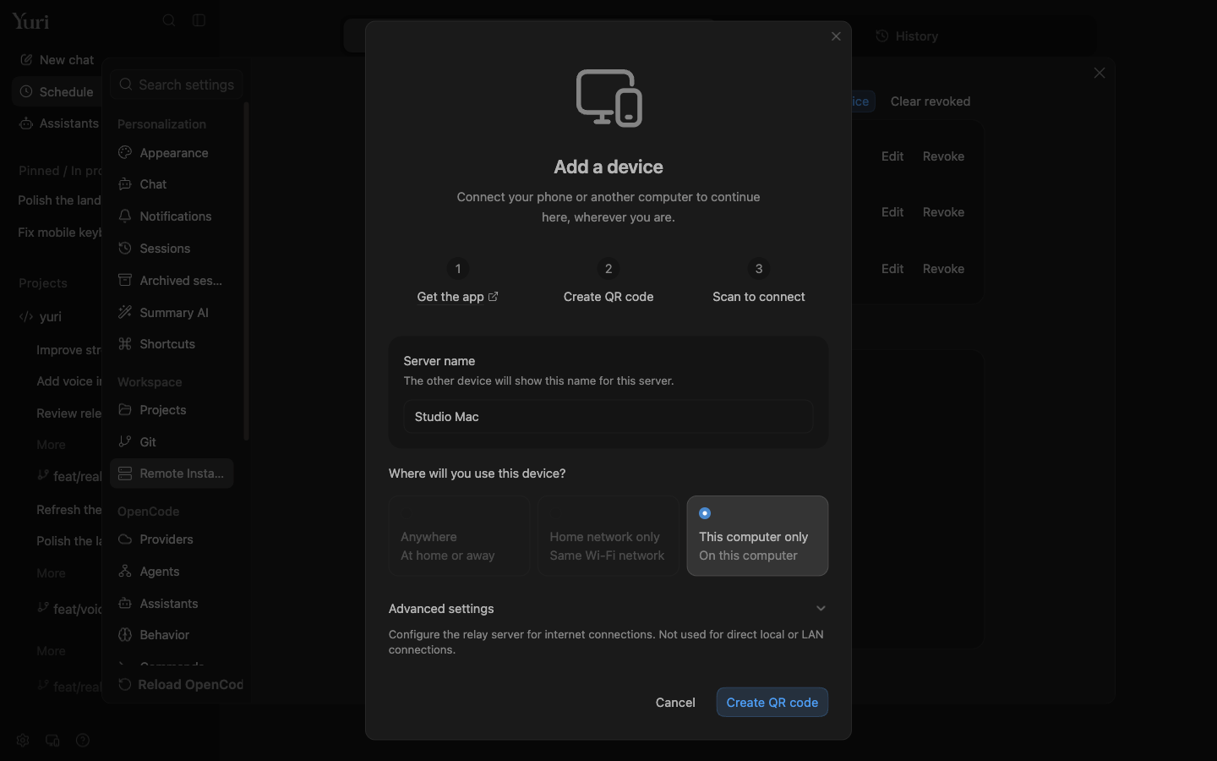Click the Assistants robot icon
This screenshot has height=761, width=1217.
tap(26, 123)
